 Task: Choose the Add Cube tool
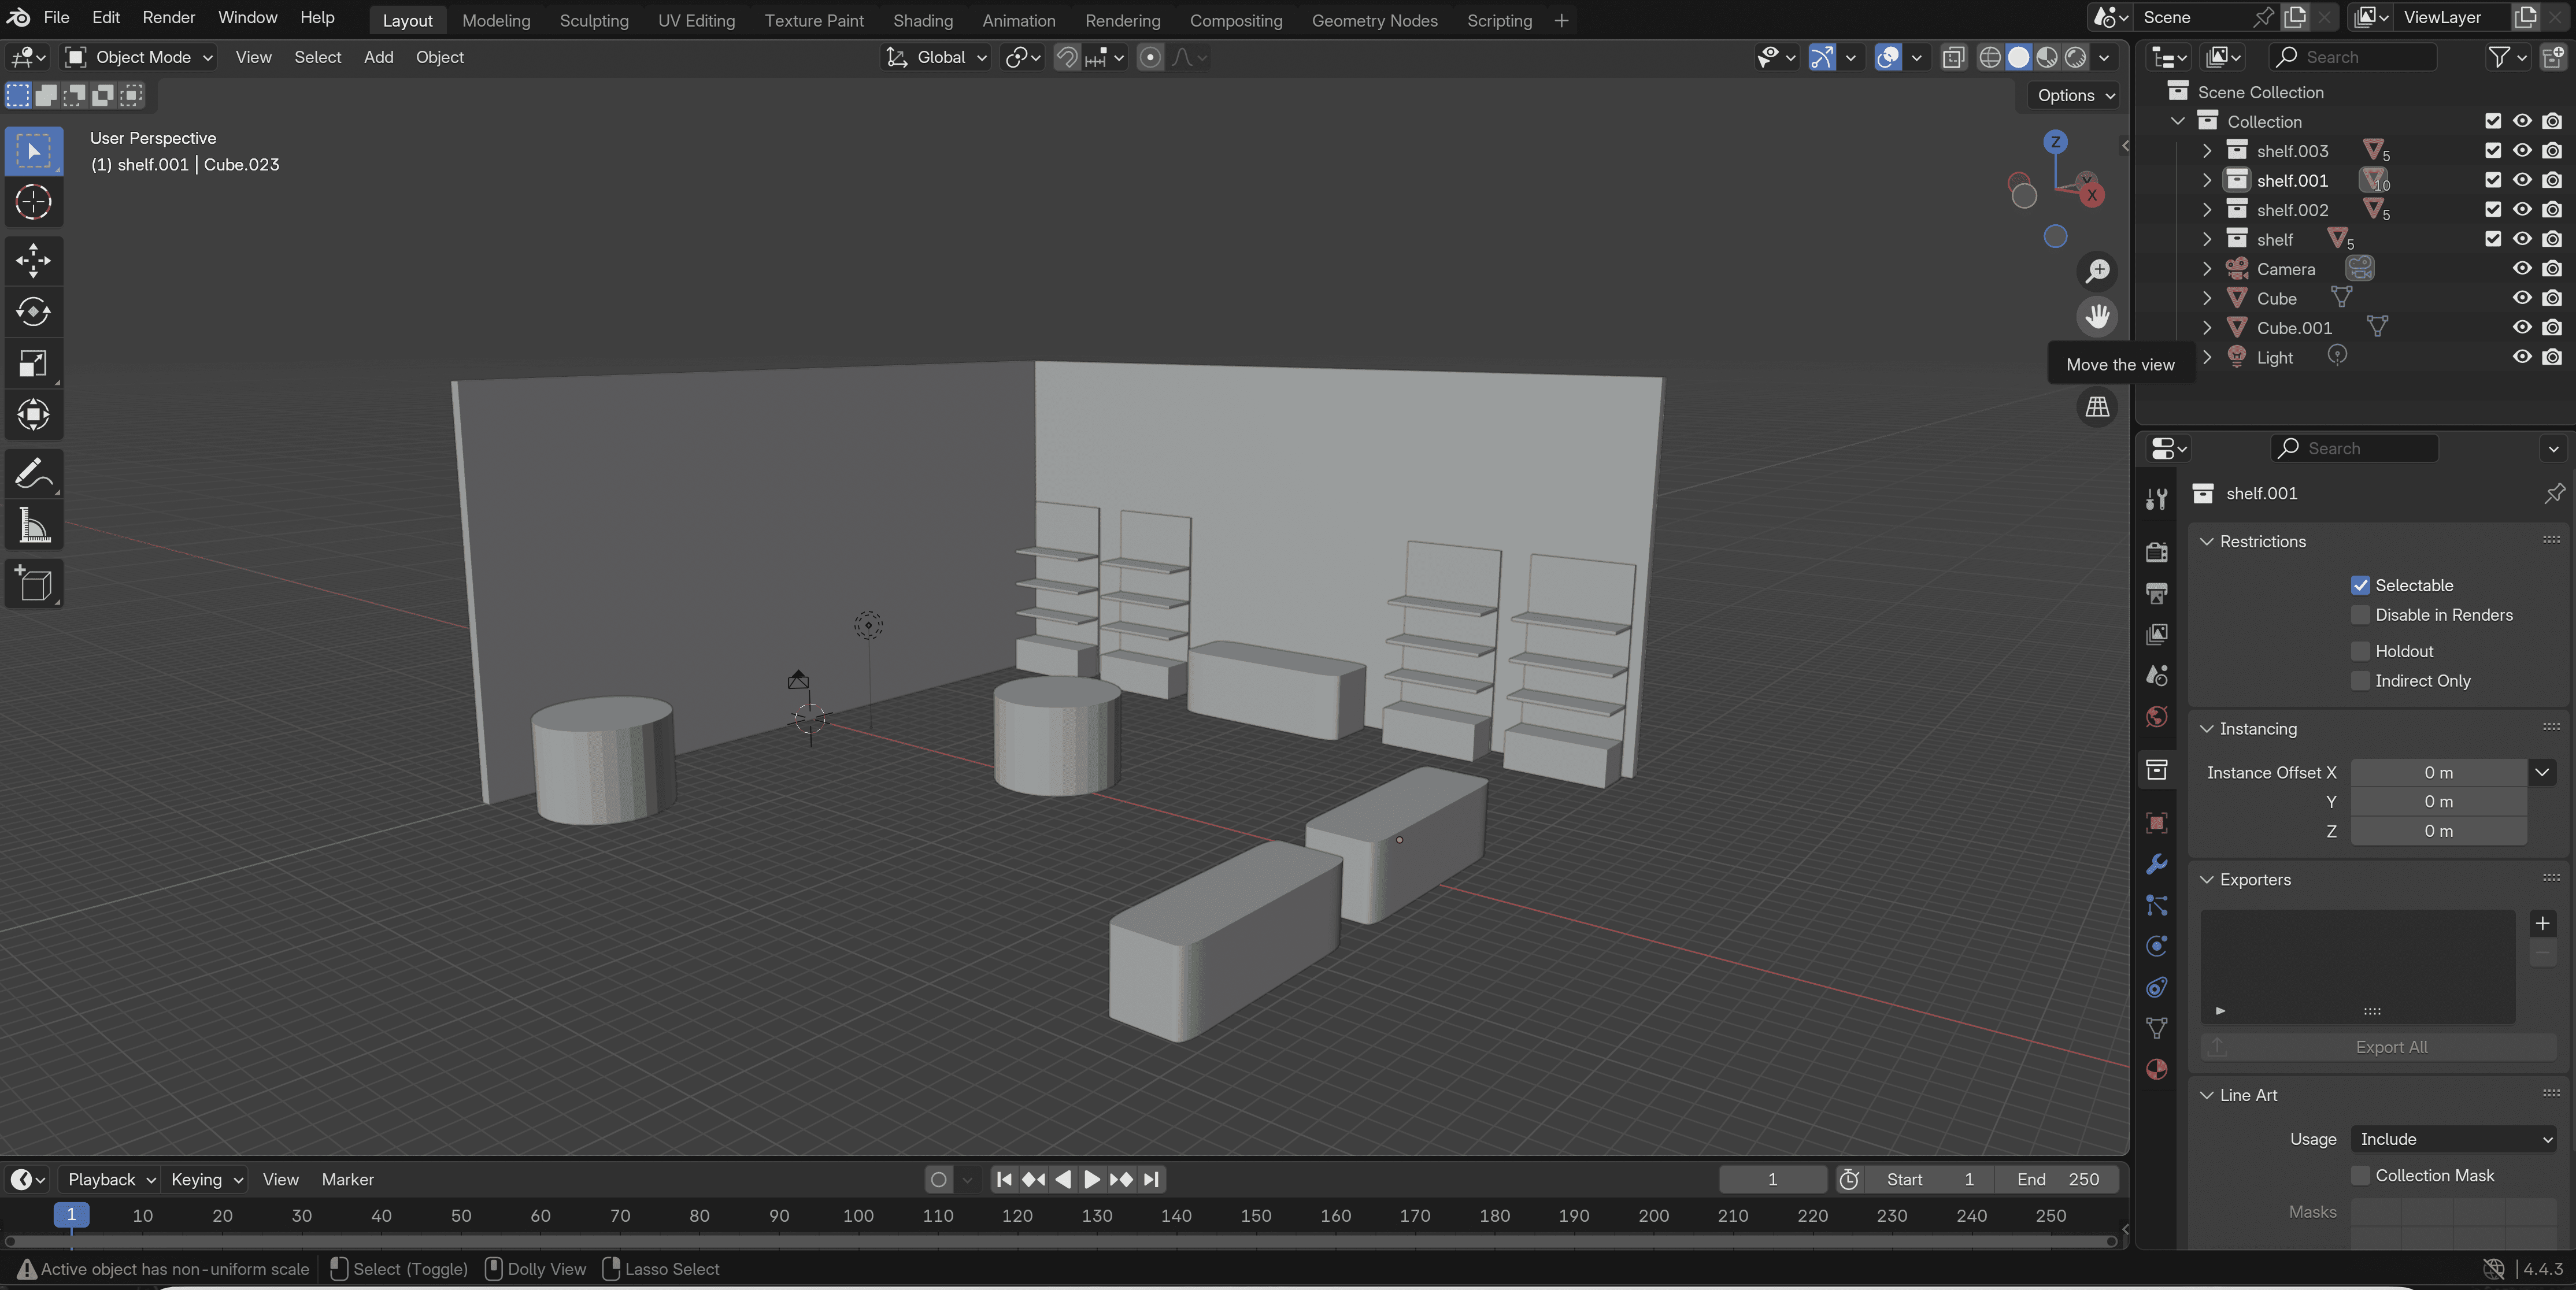(33, 584)
